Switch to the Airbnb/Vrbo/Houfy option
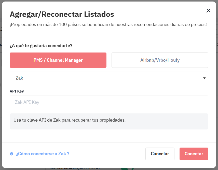218x170 pixels. [x=160, y=60]
